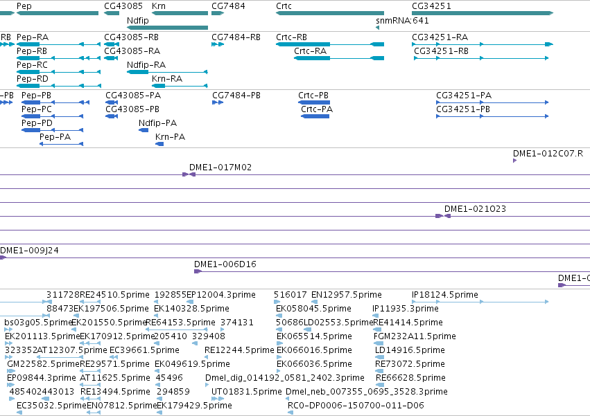Open EST label GM22582.5prime
The image size is (590, 416).
coord(43,365)
